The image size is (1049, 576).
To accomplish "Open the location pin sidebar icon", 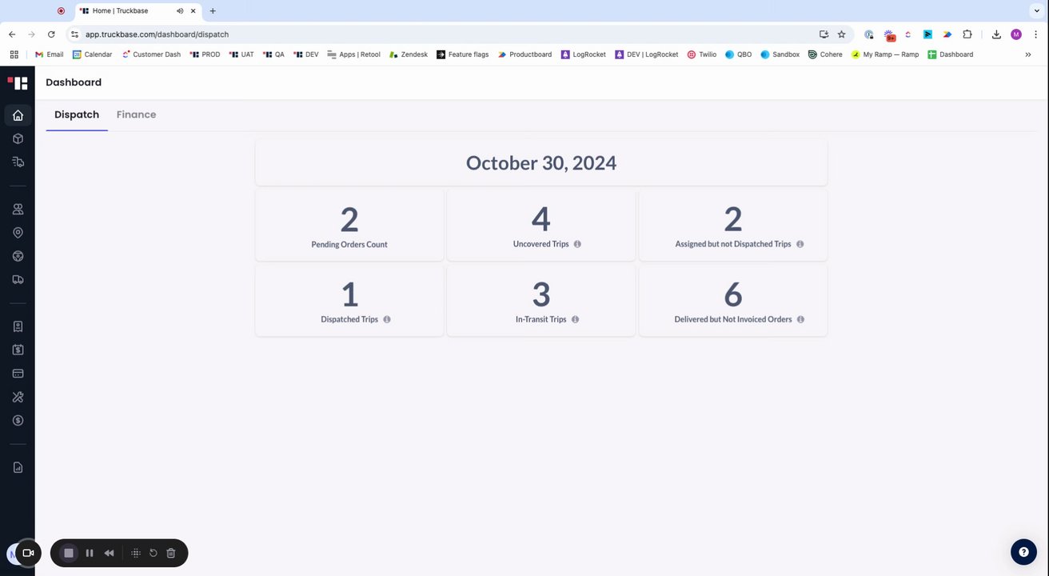I will 18,233.
